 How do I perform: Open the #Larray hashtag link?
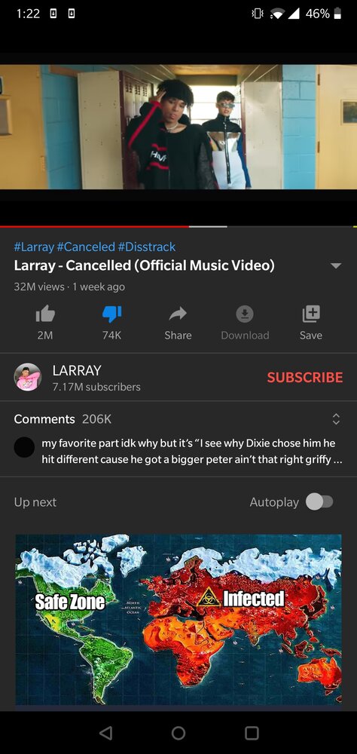(x=34, y=247)
